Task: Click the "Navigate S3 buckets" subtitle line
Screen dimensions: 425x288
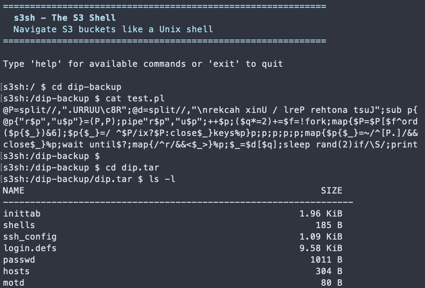Action: pos(113,29)
